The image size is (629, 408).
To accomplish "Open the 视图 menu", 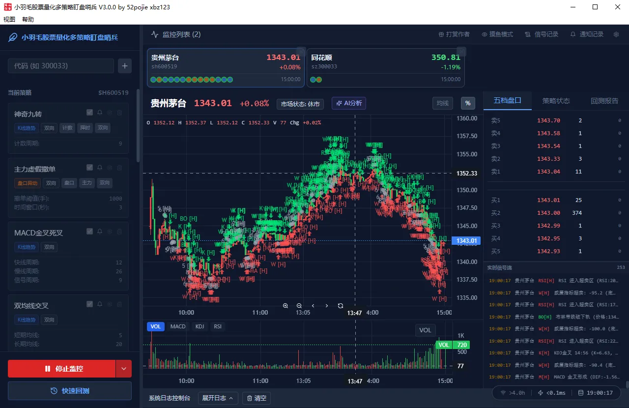I will (9, 19).
